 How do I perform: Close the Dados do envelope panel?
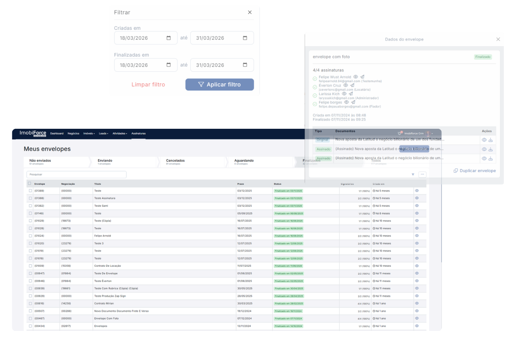[498, 39]
